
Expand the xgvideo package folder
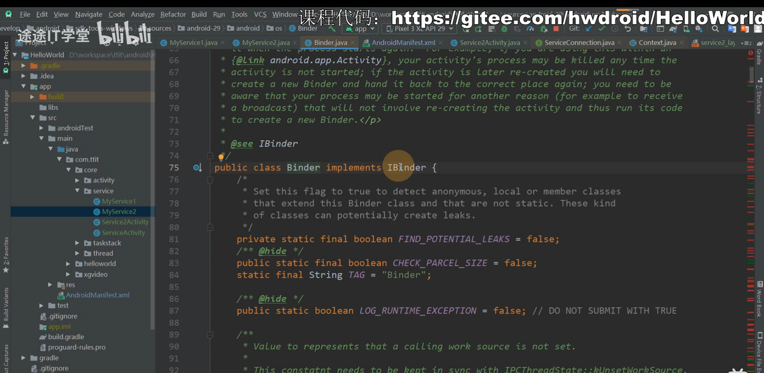click(x=69, y=274)
